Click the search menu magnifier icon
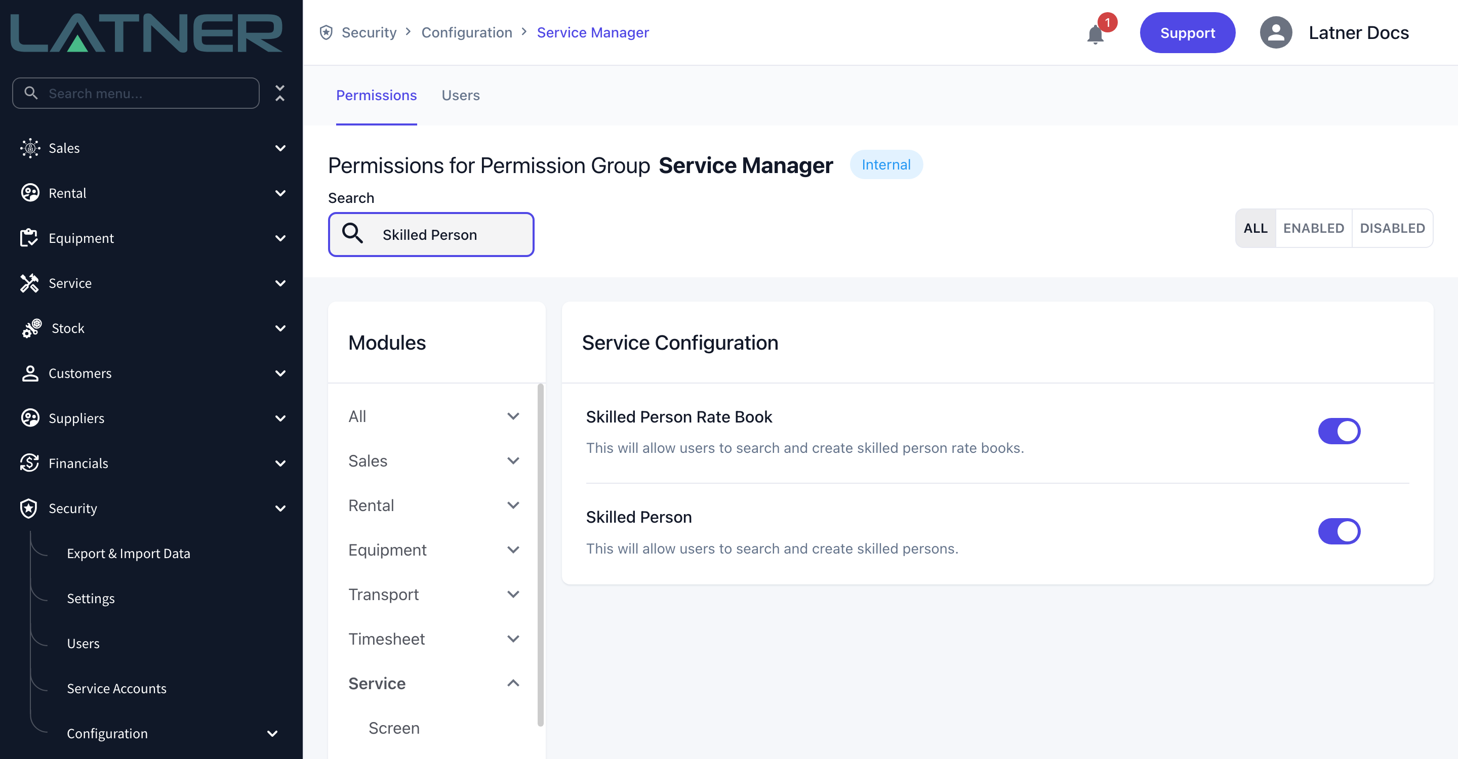This screenshot has width=1458, height=759. click(x=31, y=93)
